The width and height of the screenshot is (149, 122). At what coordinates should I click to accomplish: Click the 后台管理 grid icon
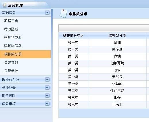point(5,5)
